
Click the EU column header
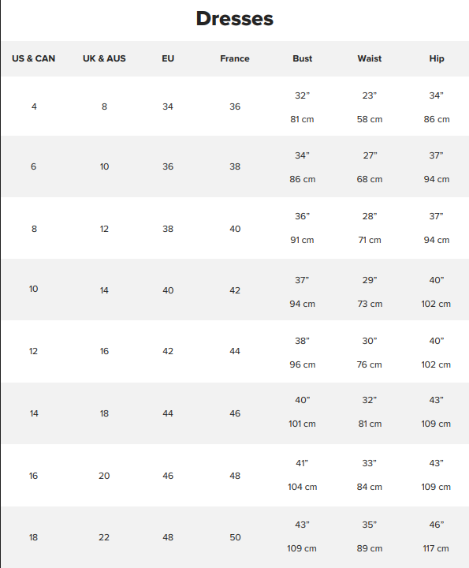[x=168, y=58]
